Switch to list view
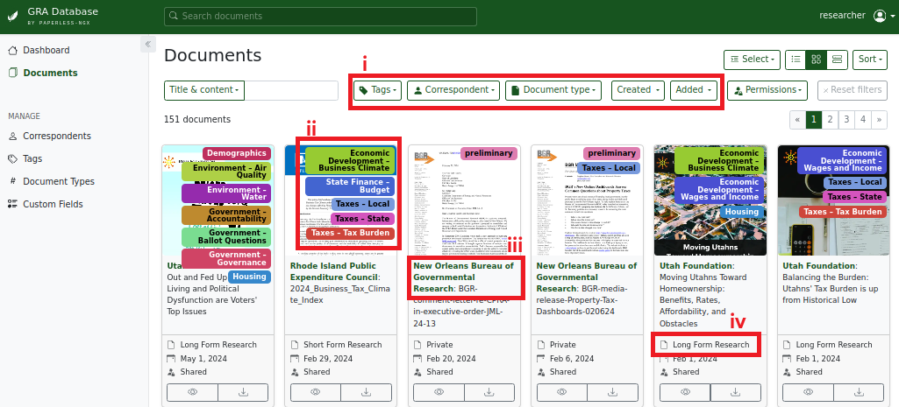The image size is (899, 407). click(796, 59)
